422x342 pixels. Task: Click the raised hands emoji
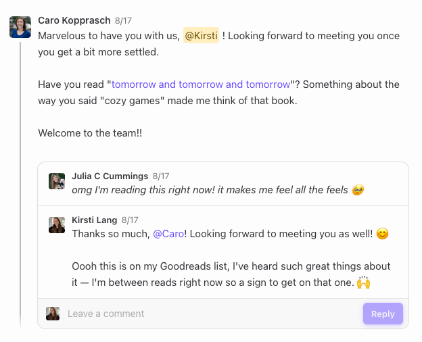pos(364,283)
